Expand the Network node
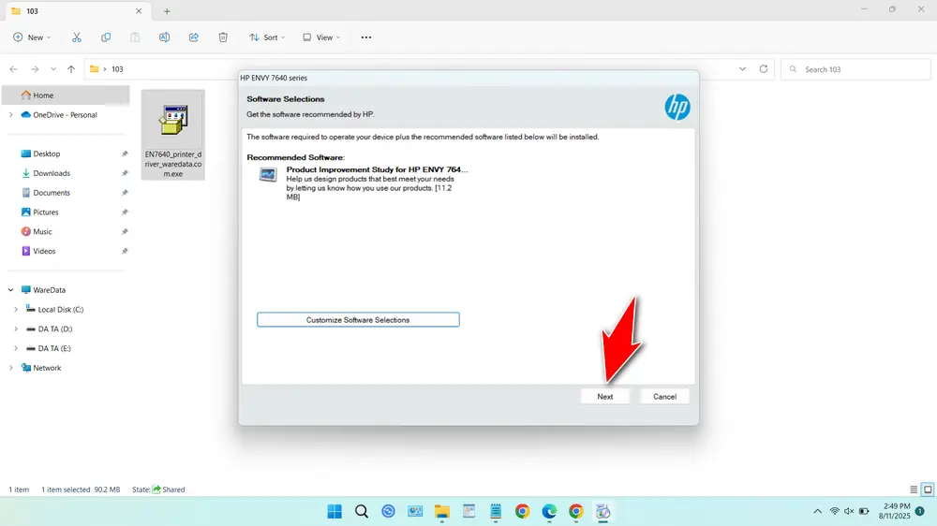 (x=10, y=368)
